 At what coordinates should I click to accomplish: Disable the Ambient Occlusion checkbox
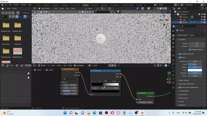pos(180,54)
